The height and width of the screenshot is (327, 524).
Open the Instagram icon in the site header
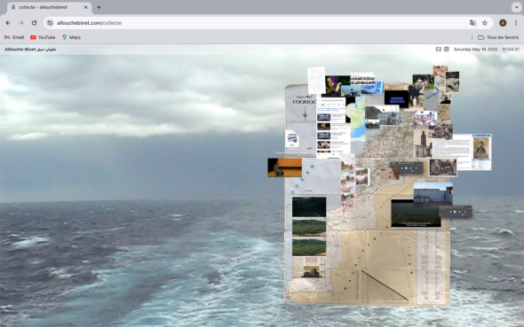(447, 49)
